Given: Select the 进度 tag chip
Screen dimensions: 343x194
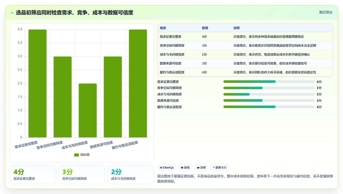Looking at the screenshot, I should point(201,167).
